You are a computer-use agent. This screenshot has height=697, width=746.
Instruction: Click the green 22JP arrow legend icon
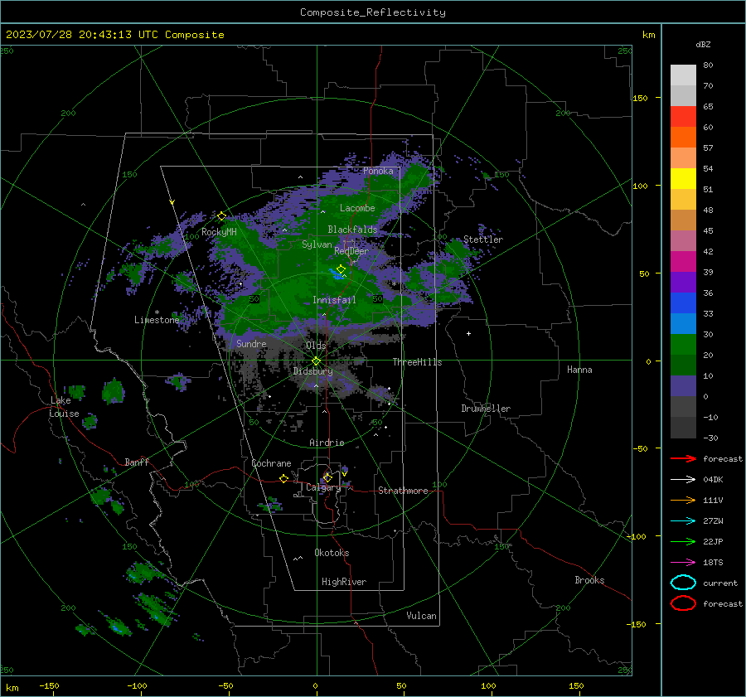(683, 541)
